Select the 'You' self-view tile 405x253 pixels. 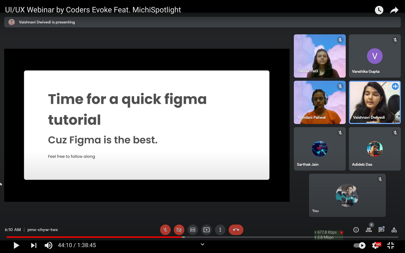347,195
